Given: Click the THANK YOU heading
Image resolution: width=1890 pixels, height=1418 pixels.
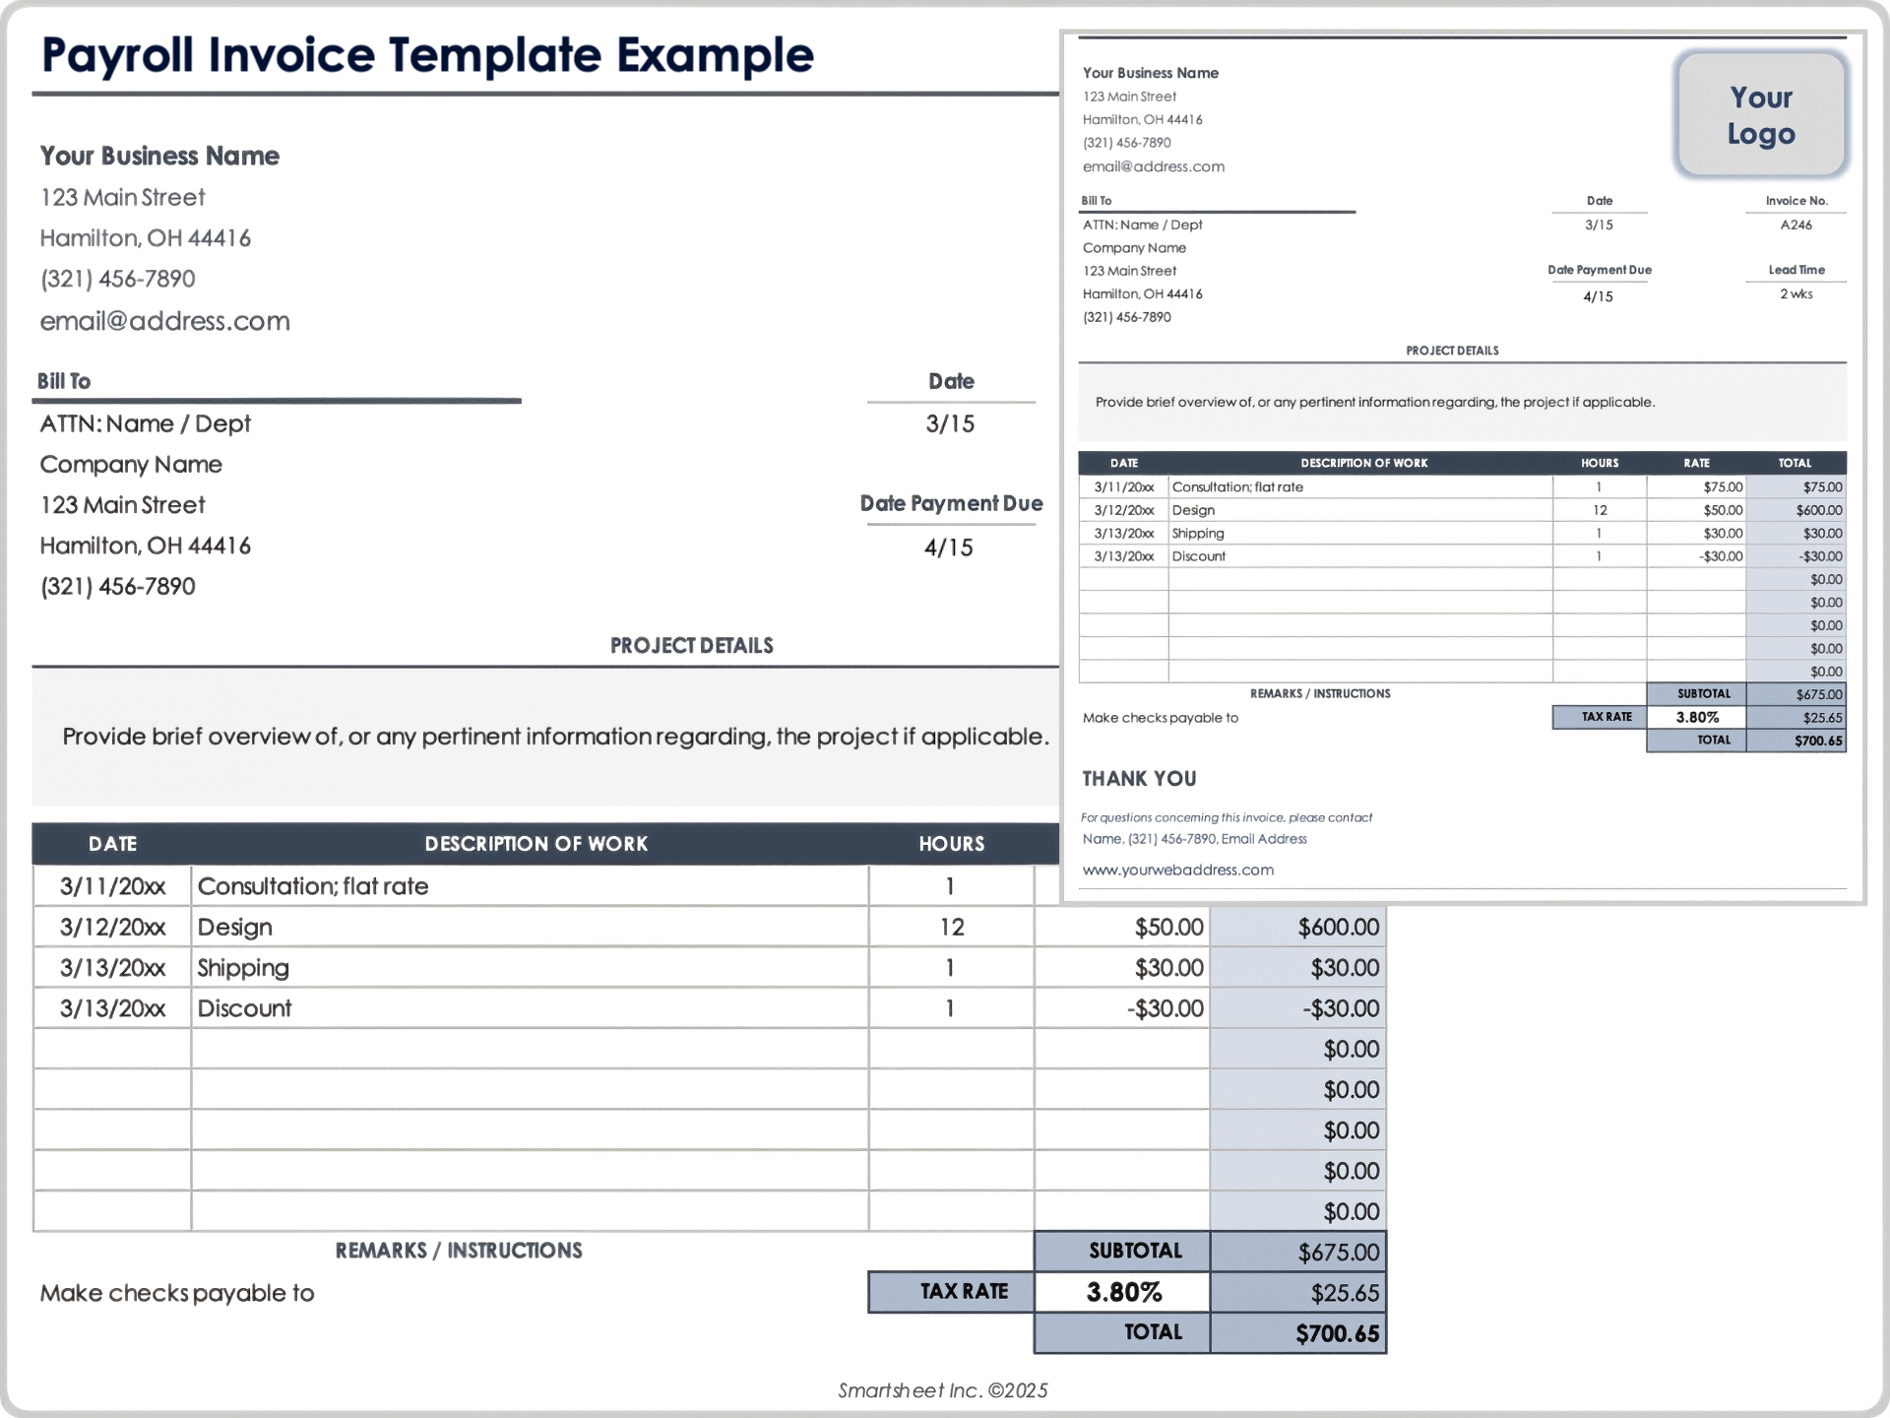Looking at the screenshot, I should [1139, 778].
